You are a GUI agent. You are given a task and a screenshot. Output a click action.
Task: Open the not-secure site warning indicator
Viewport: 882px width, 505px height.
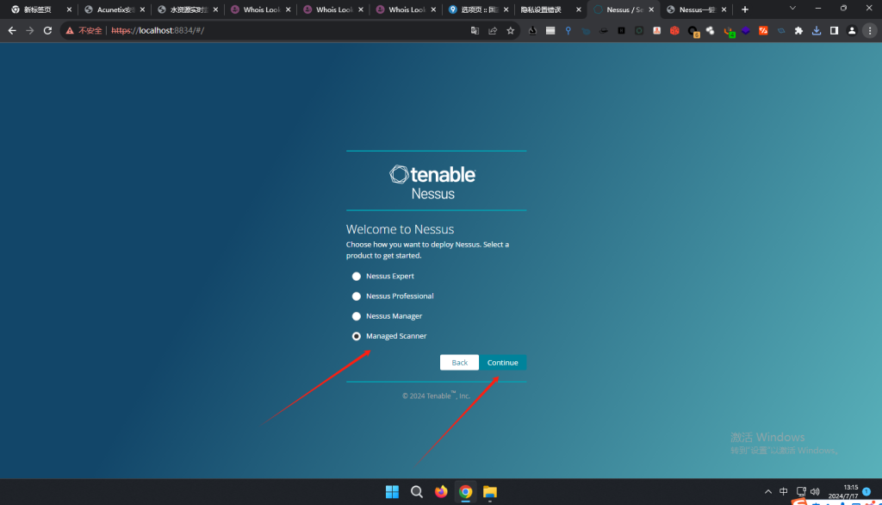[x=84, y=30]
